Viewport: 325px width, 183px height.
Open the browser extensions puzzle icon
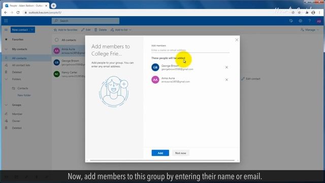point(307,12)
